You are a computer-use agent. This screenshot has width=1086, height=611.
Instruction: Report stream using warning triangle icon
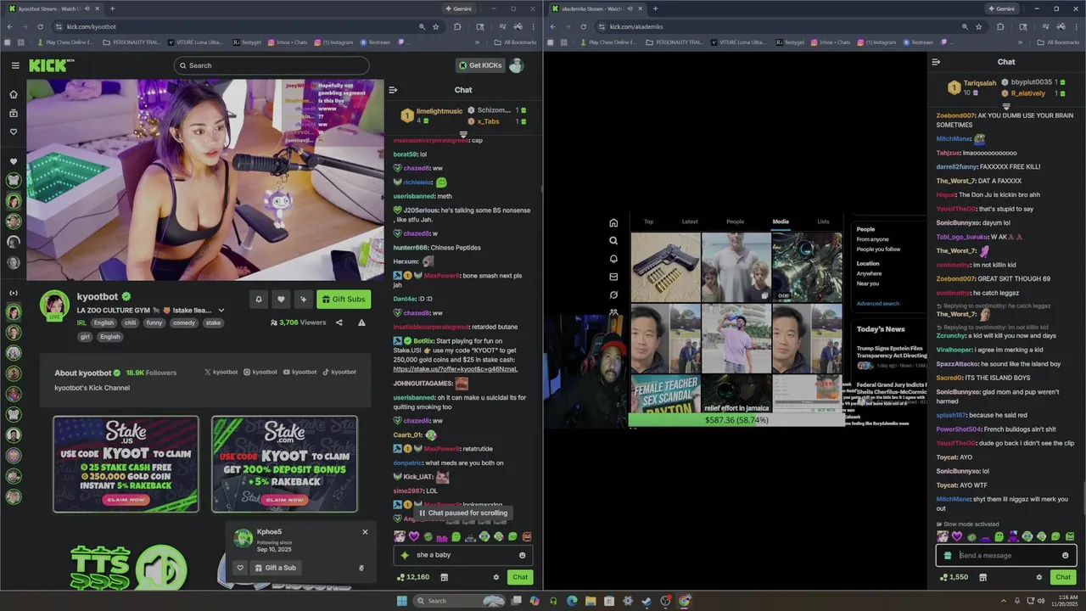click(x=361, y=322)
